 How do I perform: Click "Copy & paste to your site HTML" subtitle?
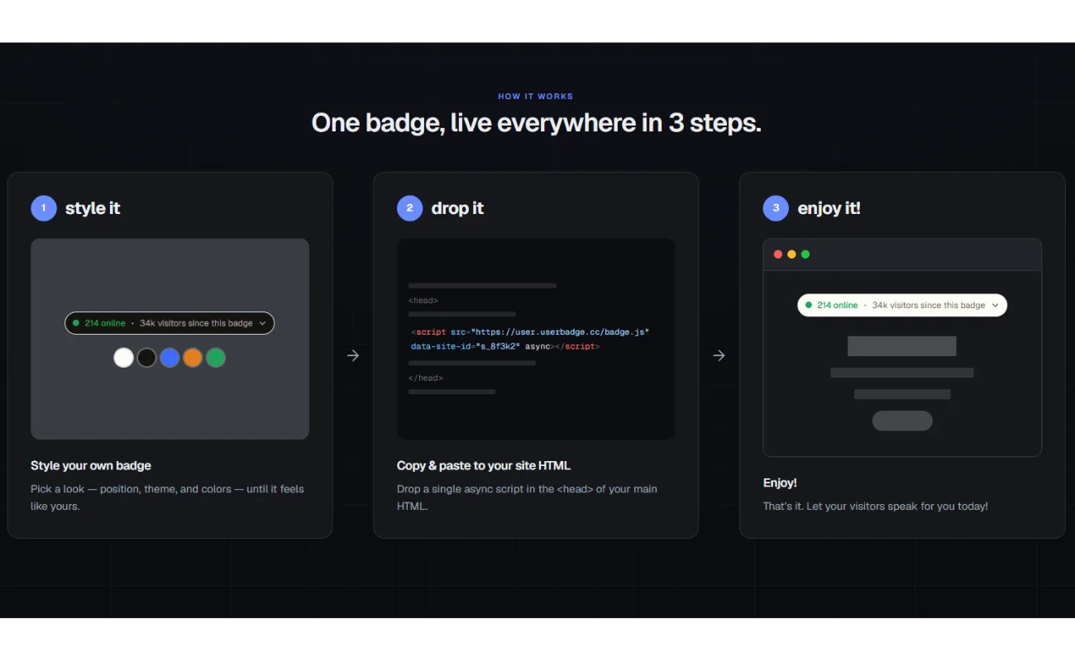484,465
